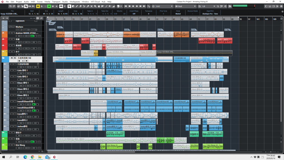Toggle global Write automation W button
Image resolution: width=284 pixels, height=160 pixels.
pyautogui.click(x=53, y=6)
